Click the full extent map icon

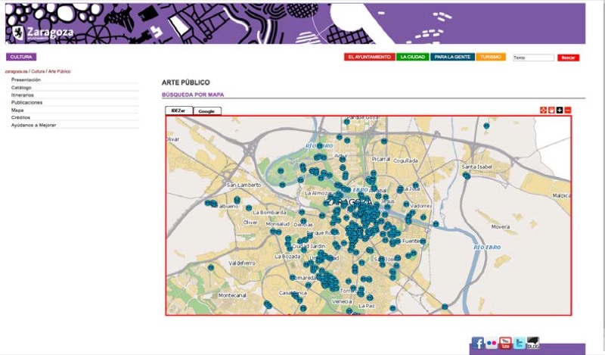pyautogui.click(x=543, y=111)
